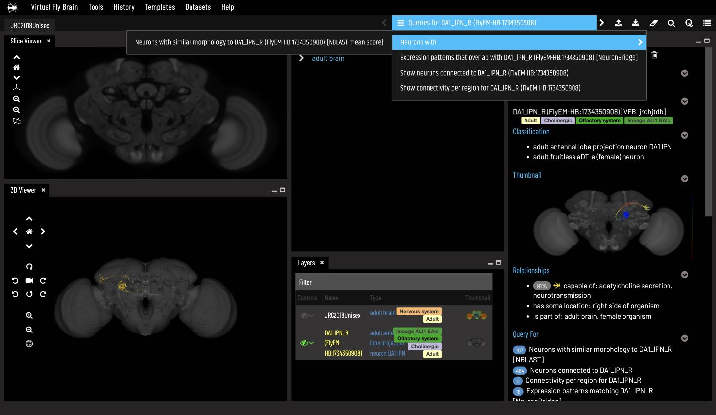716x415 pixels.
Task: Pan right in the 3D Viewer
Action: pyautogui.click(x=43, y=231)
